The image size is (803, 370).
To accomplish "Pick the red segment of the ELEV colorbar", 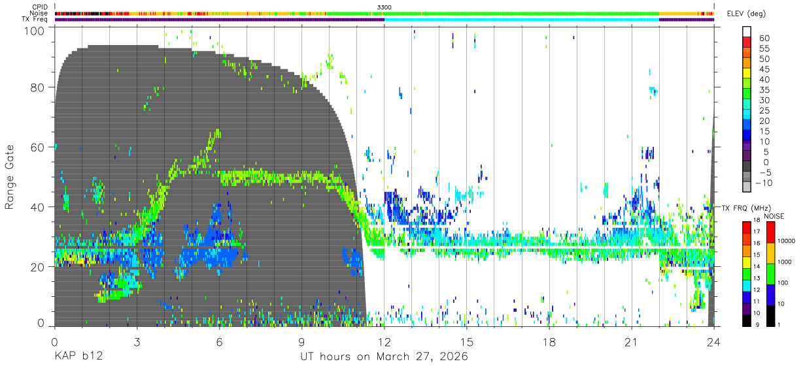I will pyautogui.click(x=747, y=42).
